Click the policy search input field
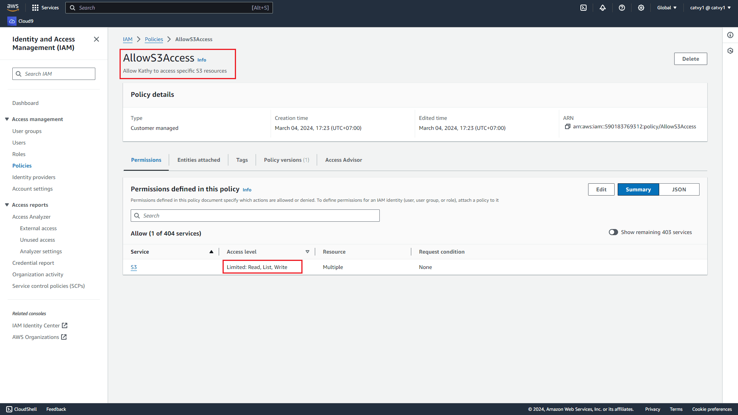The height and width of the screenshot is (415, 738). click(x=255, y=215)
